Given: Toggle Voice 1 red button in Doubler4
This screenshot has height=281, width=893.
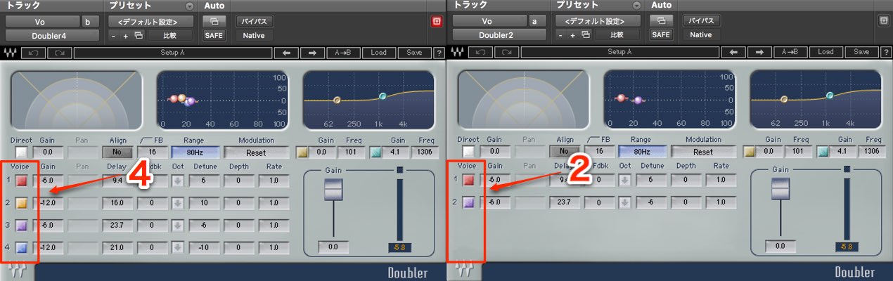Looking at the screenshot, I should (21, 181).
